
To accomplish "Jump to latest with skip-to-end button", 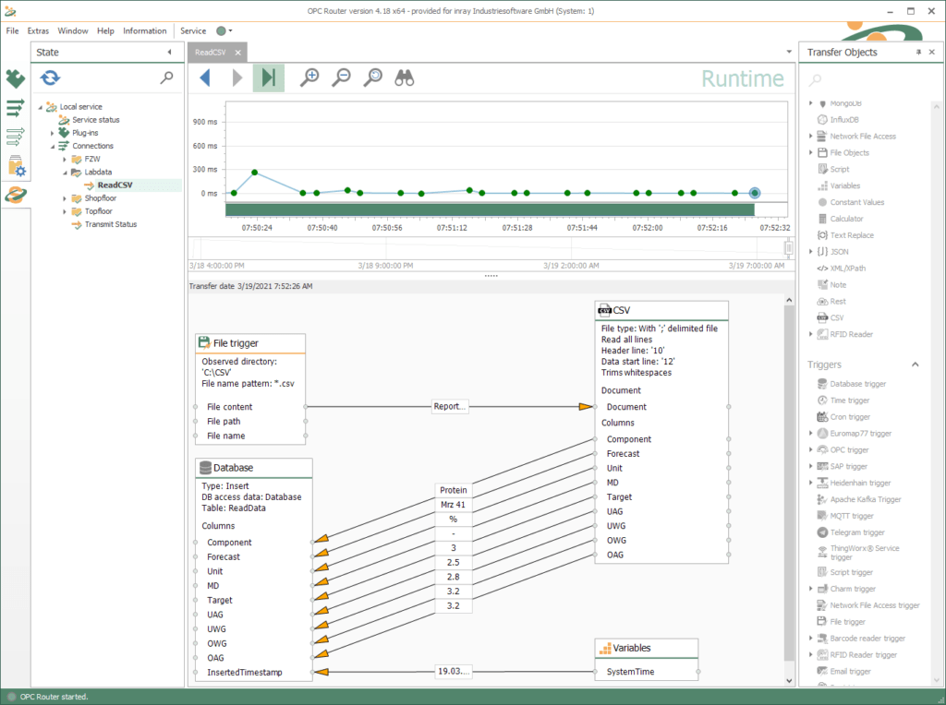I will 268,78.
